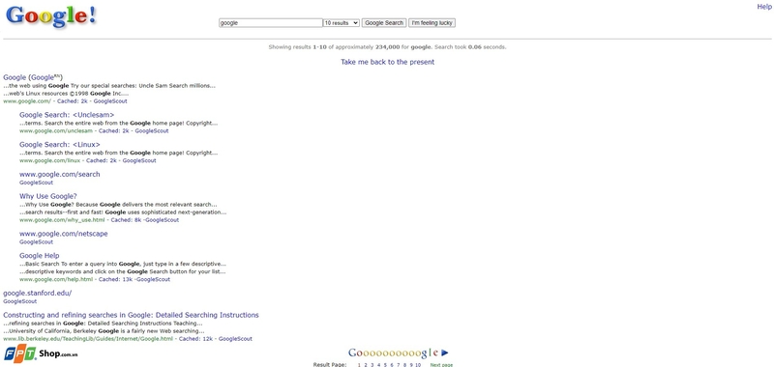Image resolution: width=774 pixels, height=367 pixels.
Task: Focus the search box containing 'google'
Action: pos(271,22)
